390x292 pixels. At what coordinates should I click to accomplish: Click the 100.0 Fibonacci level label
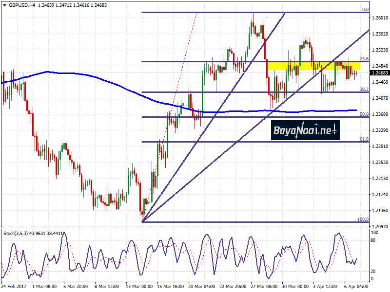(363, 219)
